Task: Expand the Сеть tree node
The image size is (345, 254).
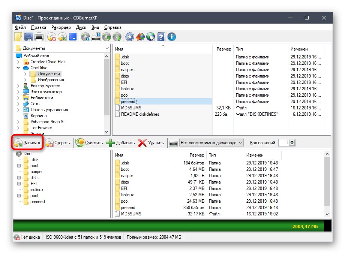Action: coord(18,104)
